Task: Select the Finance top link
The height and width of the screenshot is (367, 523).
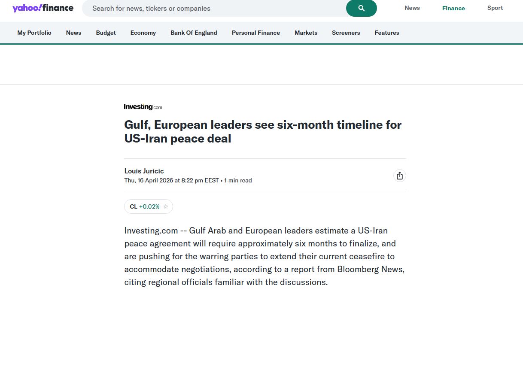Action: coord(453,8)
